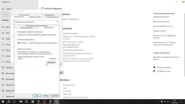
Task: Open clipboard icon in sidebar
Action: pyautogui.click(x=3, y=90)
